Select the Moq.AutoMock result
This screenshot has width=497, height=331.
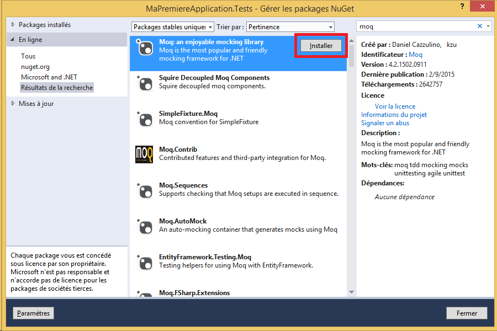239,232
